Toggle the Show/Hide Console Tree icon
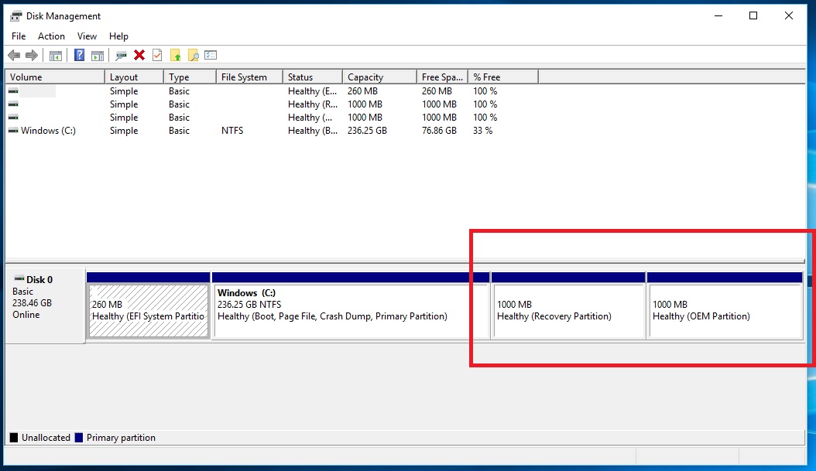816x471 pixels. pyautogui.click(x=56, y=55)
